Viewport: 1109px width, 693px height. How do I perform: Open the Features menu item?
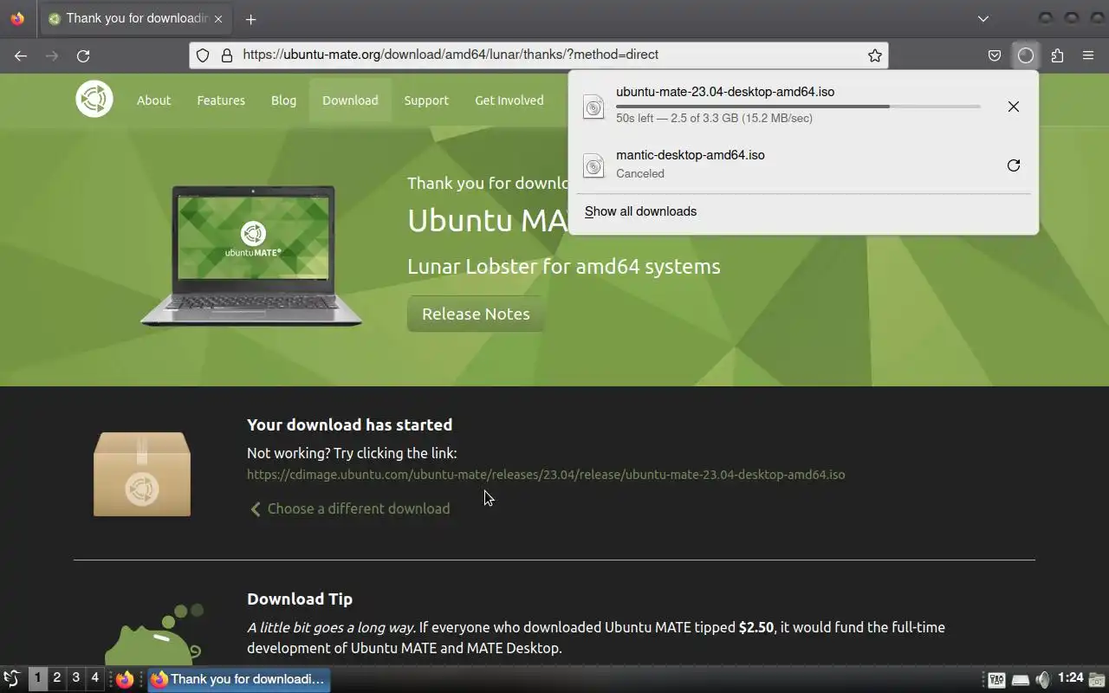(221, 100)
